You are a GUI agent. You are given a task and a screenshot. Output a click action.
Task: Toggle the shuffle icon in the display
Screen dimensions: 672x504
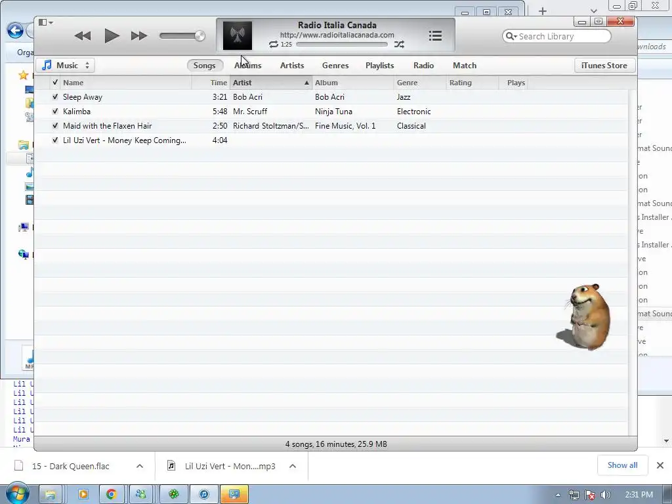[399, 44]
